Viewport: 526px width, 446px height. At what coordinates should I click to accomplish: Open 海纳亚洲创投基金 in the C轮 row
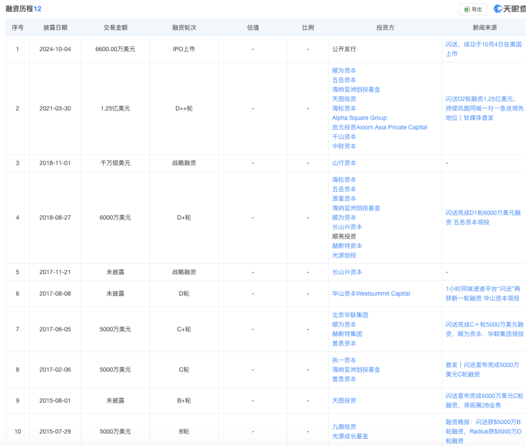(356, 370)
